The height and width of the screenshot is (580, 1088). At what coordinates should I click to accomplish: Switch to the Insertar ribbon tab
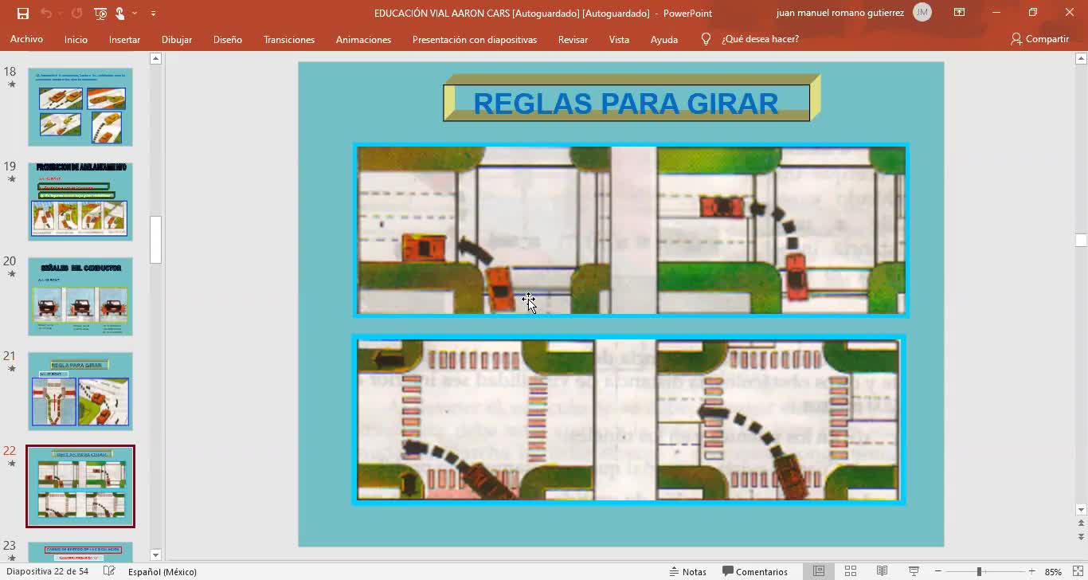point(124,39)
